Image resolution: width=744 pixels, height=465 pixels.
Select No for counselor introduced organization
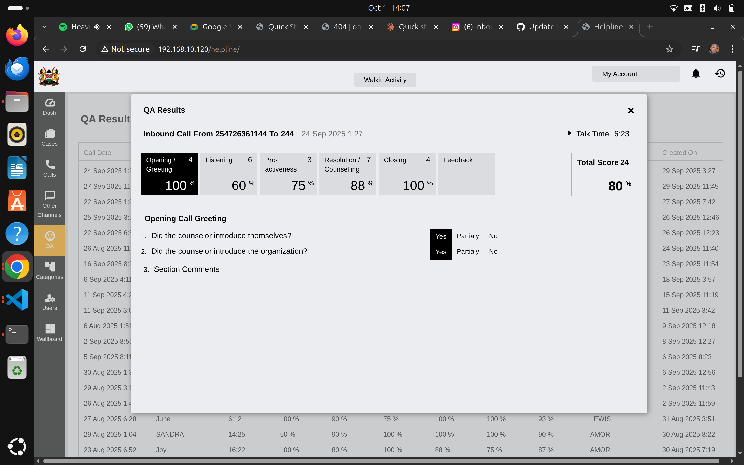(493, 252)
